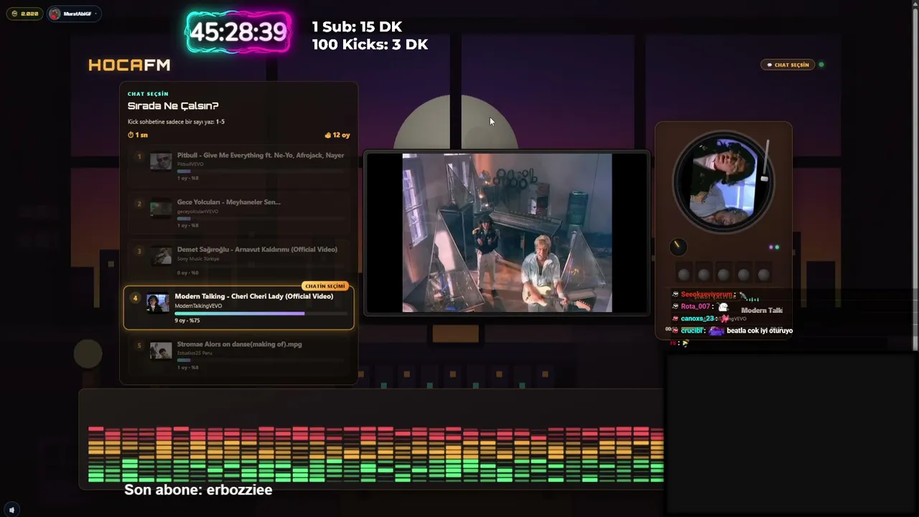Click the Pitbull song thumbnail
The image size is (919, 517).
[x=160, y=161]
